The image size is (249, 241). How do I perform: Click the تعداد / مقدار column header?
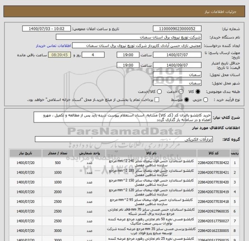click(57, 153)
